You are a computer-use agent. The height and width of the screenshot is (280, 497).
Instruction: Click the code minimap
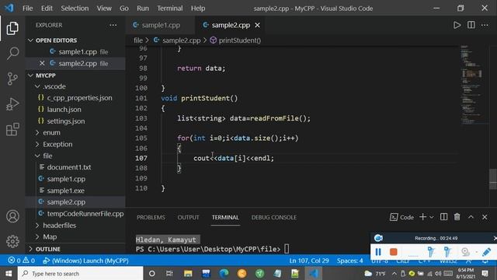[x=472, y=84]
